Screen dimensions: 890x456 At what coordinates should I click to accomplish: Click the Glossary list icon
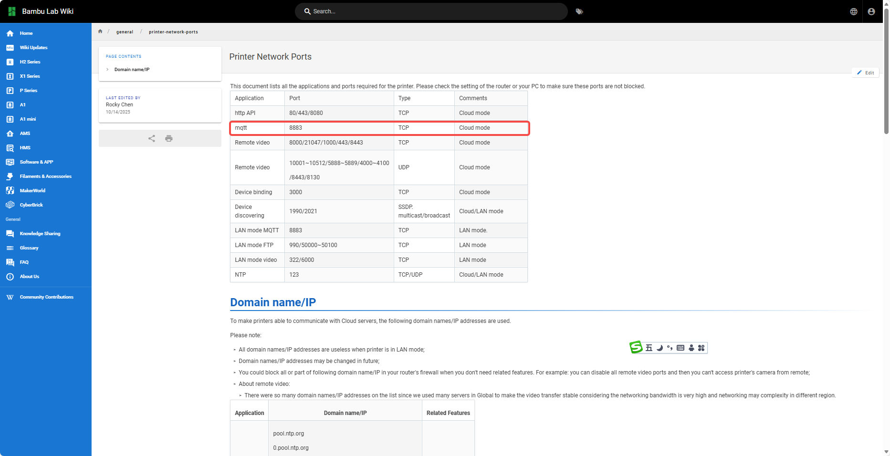tap(10, 248)
